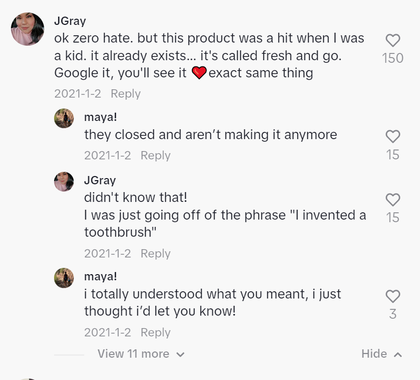
Task: Click JGray username on the second reply
Action: [x=100, y=181]
